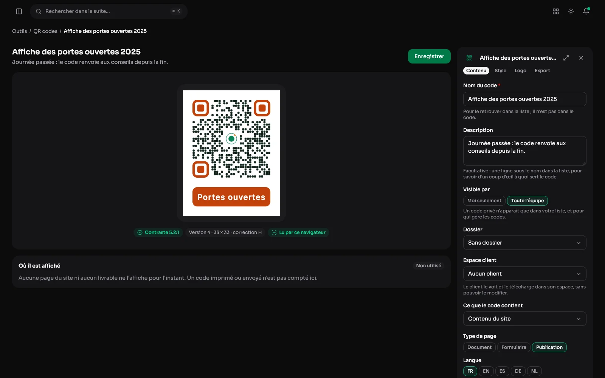605x378 pixels.
Task: Open notifications bell
Action: (x=586, y=11)
